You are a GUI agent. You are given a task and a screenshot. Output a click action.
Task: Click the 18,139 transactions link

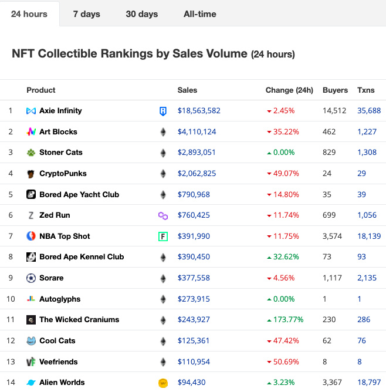[x=369, y=236]
